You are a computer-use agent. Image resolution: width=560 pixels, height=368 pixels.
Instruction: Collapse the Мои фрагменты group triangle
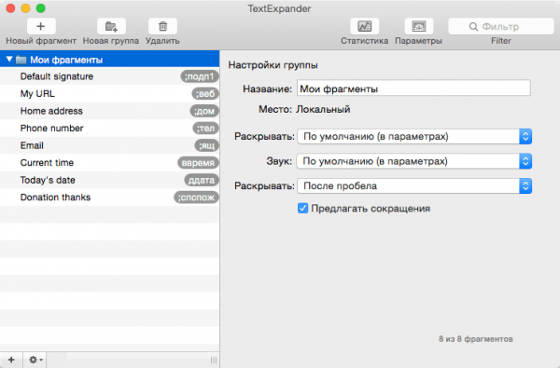pos(9,60)
